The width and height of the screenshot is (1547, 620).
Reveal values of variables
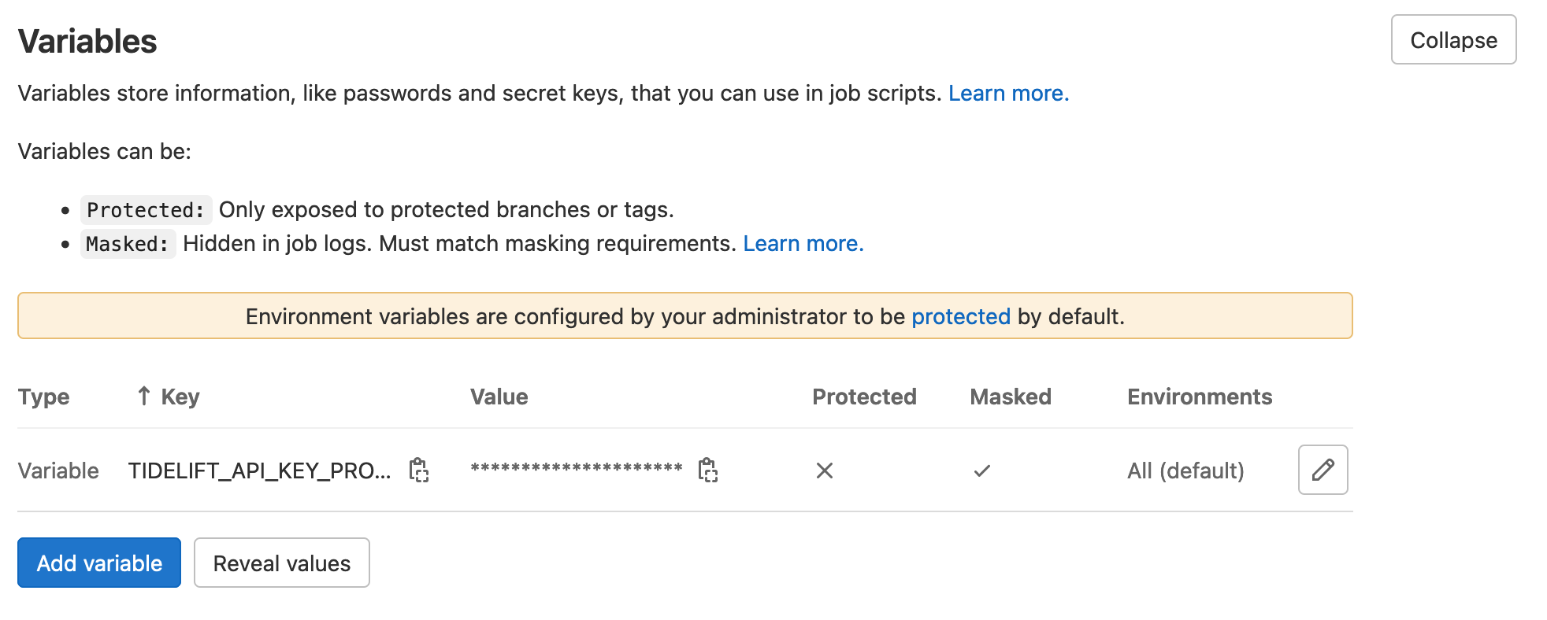coord(282,563)
